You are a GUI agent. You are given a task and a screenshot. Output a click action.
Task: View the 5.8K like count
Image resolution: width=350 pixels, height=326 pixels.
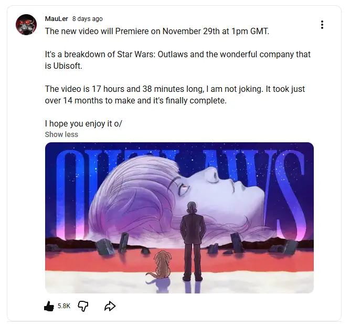(x=64, y=306)
